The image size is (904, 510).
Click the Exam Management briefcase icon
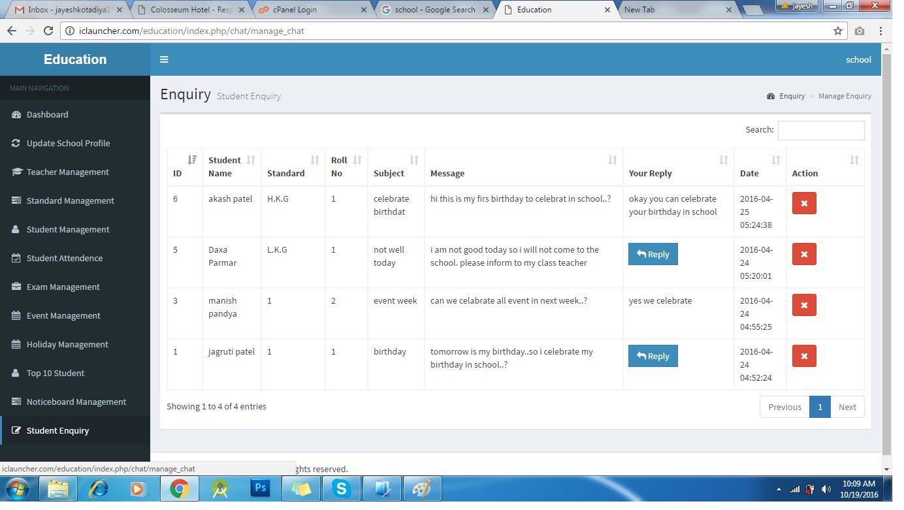16,287
